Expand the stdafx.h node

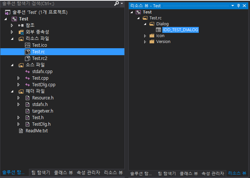click(x=18, y=104)
